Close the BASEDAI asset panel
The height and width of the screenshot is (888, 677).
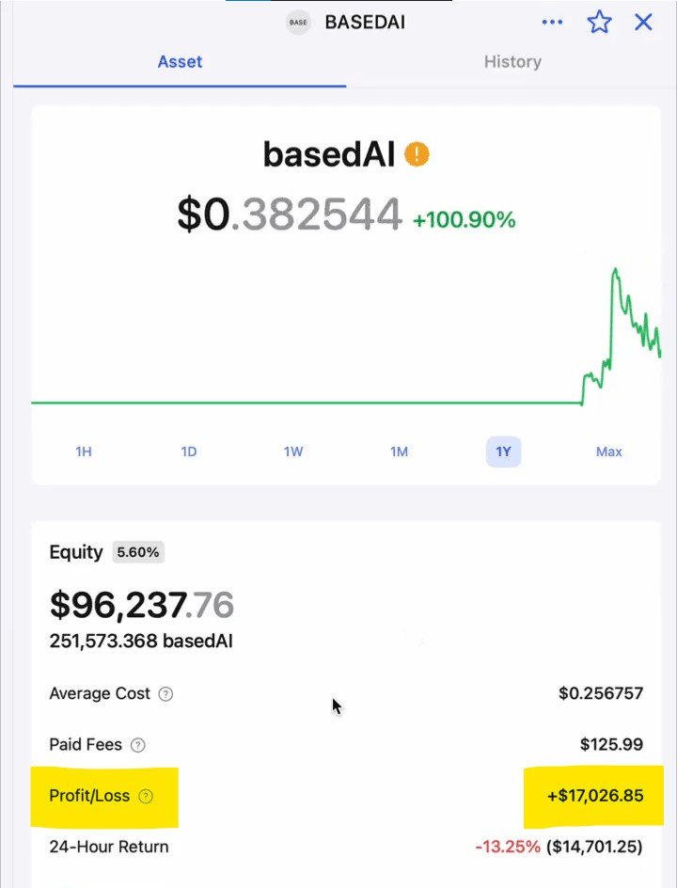[x=643, y=23]
